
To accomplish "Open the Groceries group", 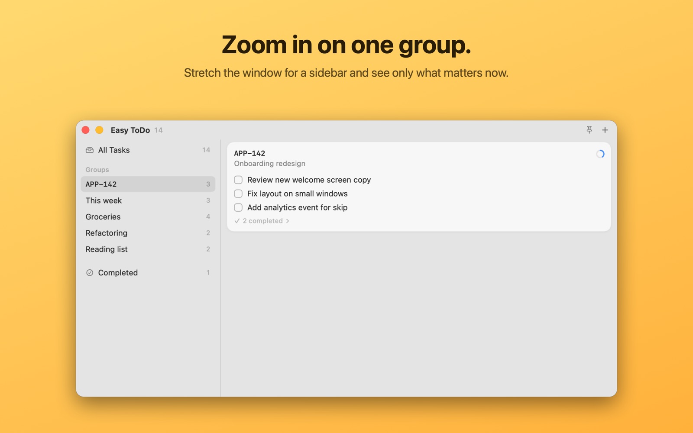I will (x=148, y=216).
